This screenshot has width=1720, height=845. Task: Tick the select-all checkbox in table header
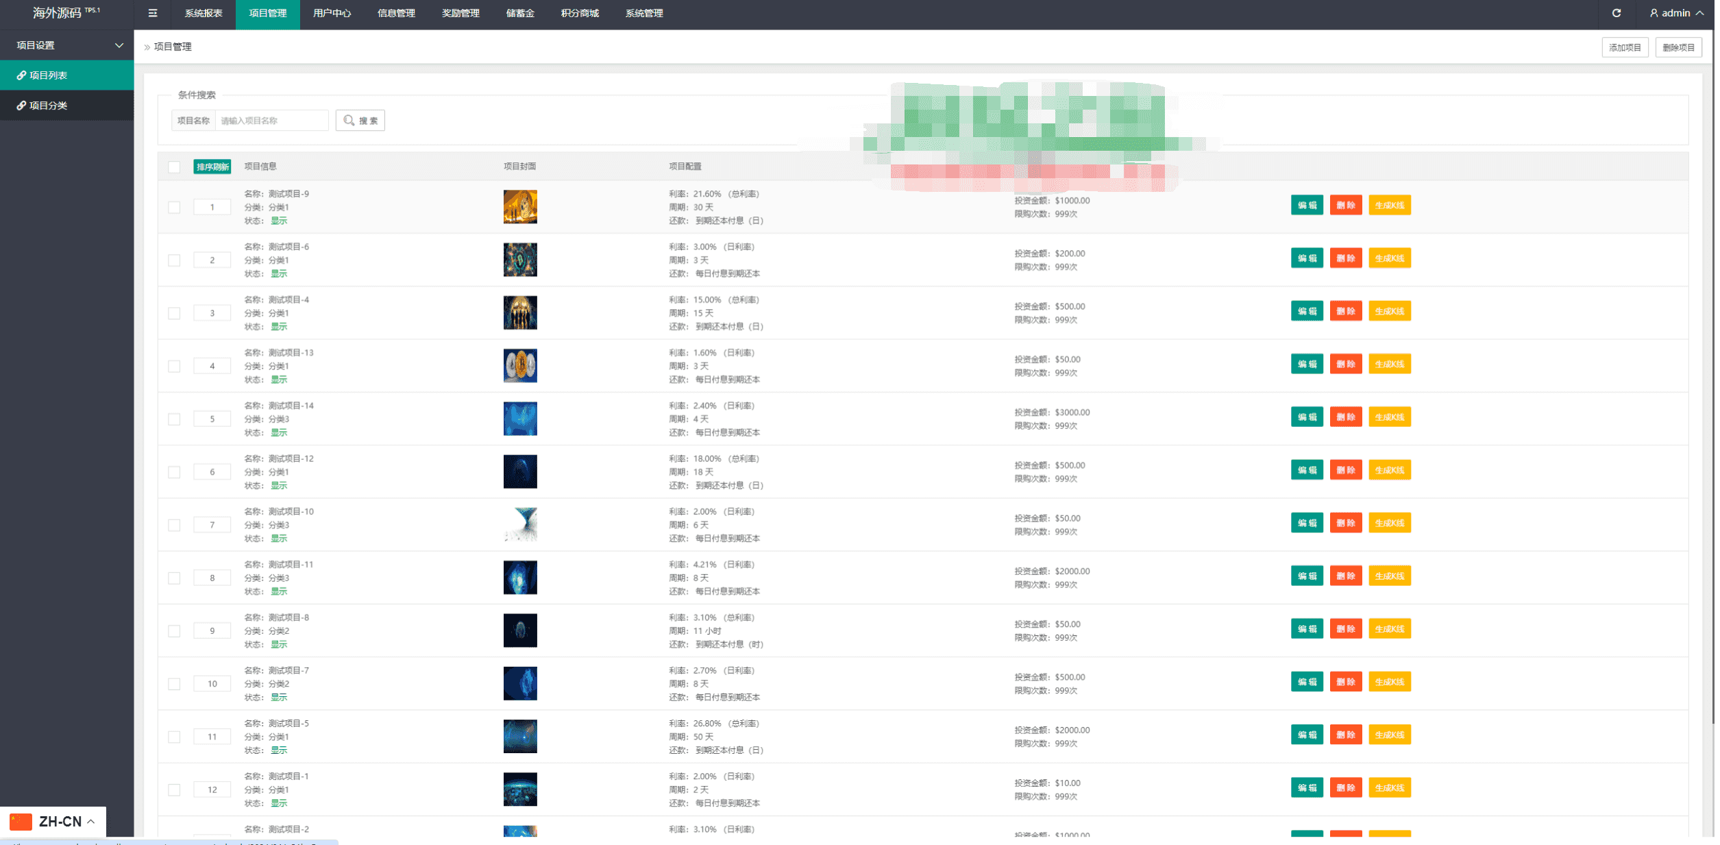click(x=174, y=167)
